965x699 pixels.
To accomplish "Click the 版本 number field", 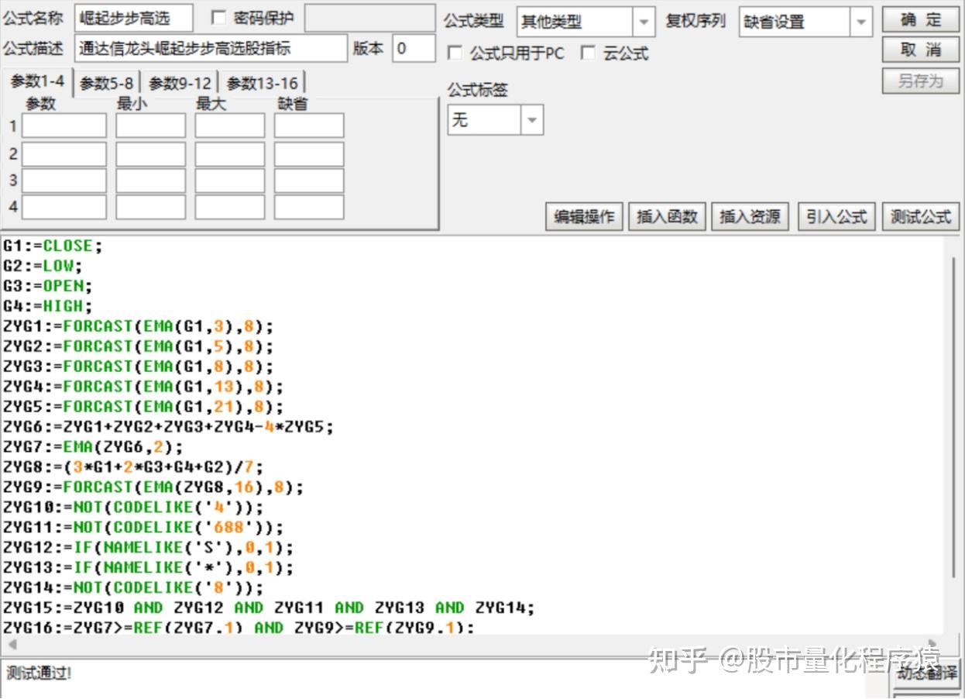I will pyautogui.click(x=414, y=48).
